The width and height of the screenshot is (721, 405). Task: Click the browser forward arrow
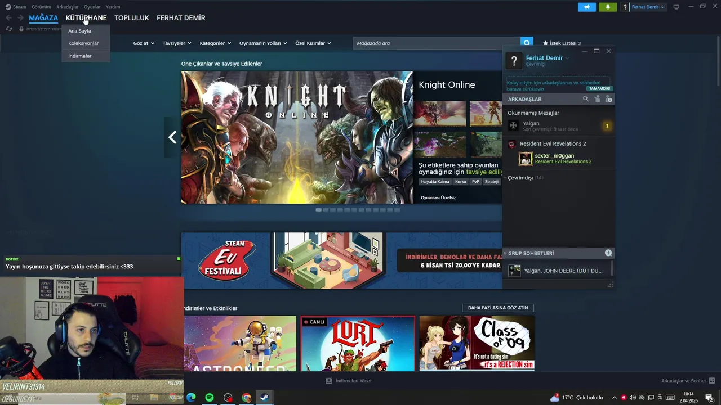click(x=20, y=18)
